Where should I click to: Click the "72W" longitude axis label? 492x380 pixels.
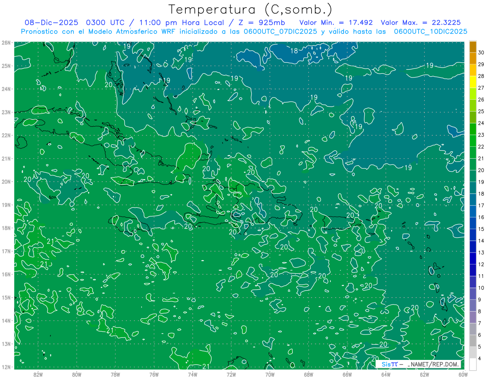[231, 374]
